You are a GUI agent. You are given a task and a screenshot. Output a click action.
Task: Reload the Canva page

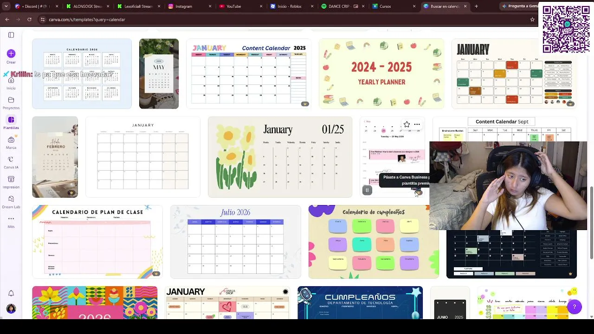coord(29,19)
